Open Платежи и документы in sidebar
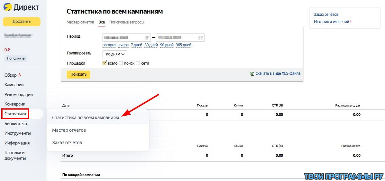385x181 pixels. pos(15,156)
